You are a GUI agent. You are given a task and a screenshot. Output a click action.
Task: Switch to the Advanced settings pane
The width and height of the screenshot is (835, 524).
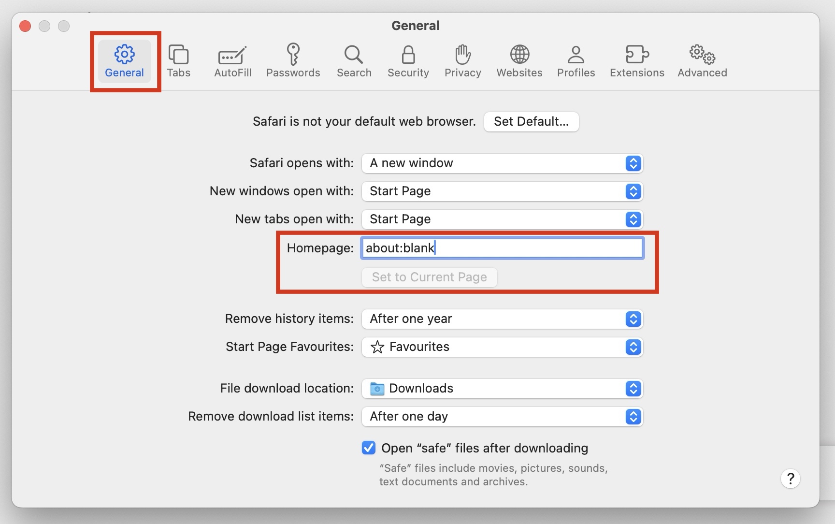click(702, 61)
